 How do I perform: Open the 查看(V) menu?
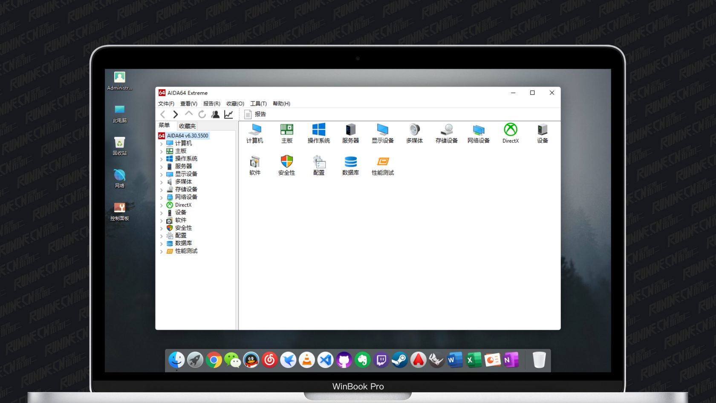pos(189,104)
